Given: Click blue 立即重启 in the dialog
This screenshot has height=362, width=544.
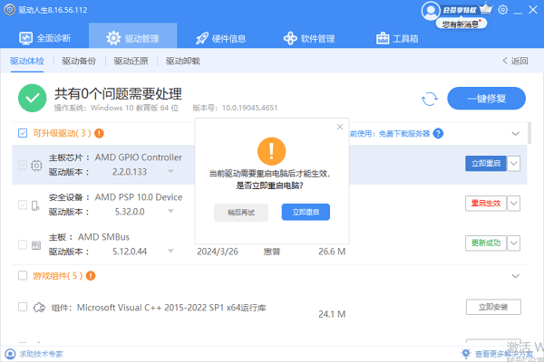Looking at the screenshot, I should click(306, 212).
